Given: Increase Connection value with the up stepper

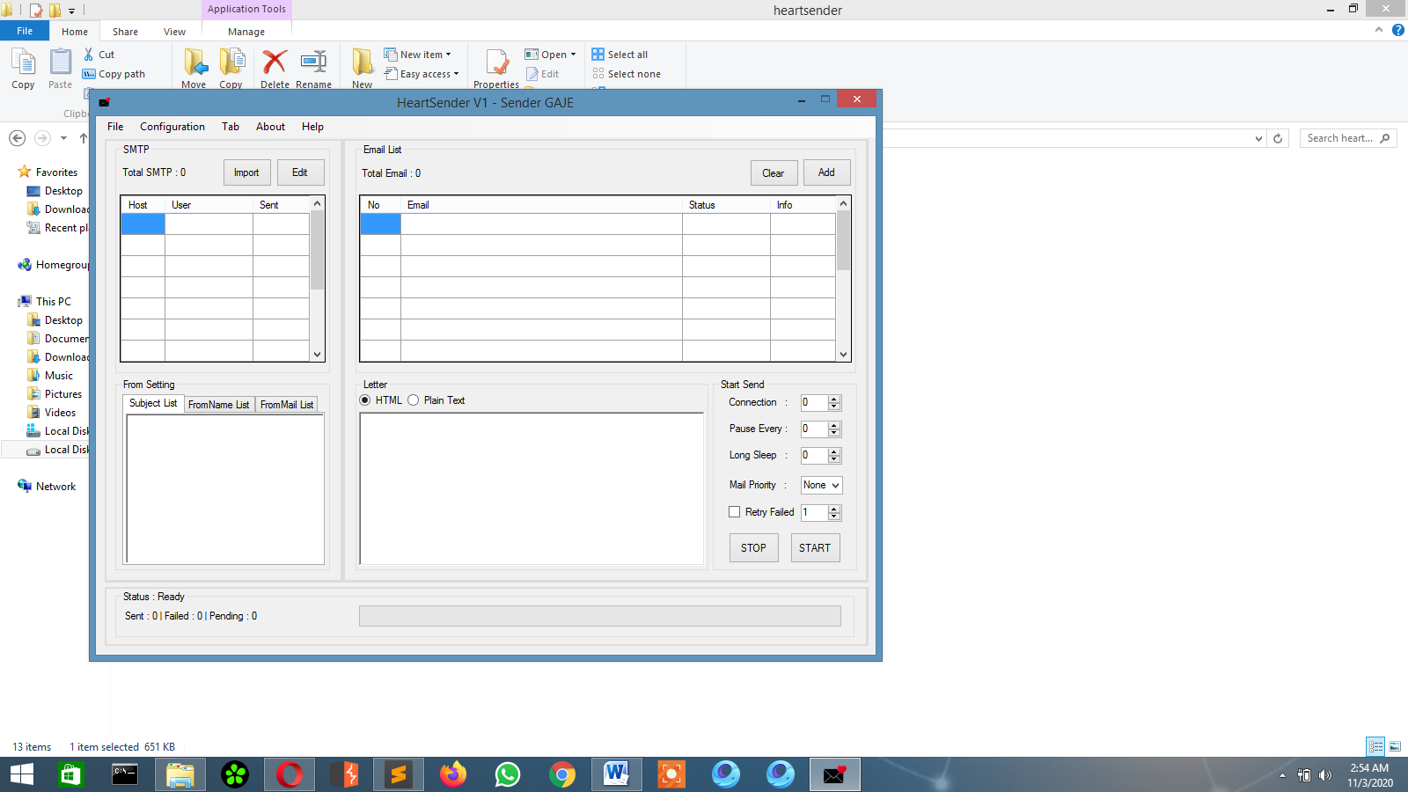Looking at the screenshot, I should point(834,399).
